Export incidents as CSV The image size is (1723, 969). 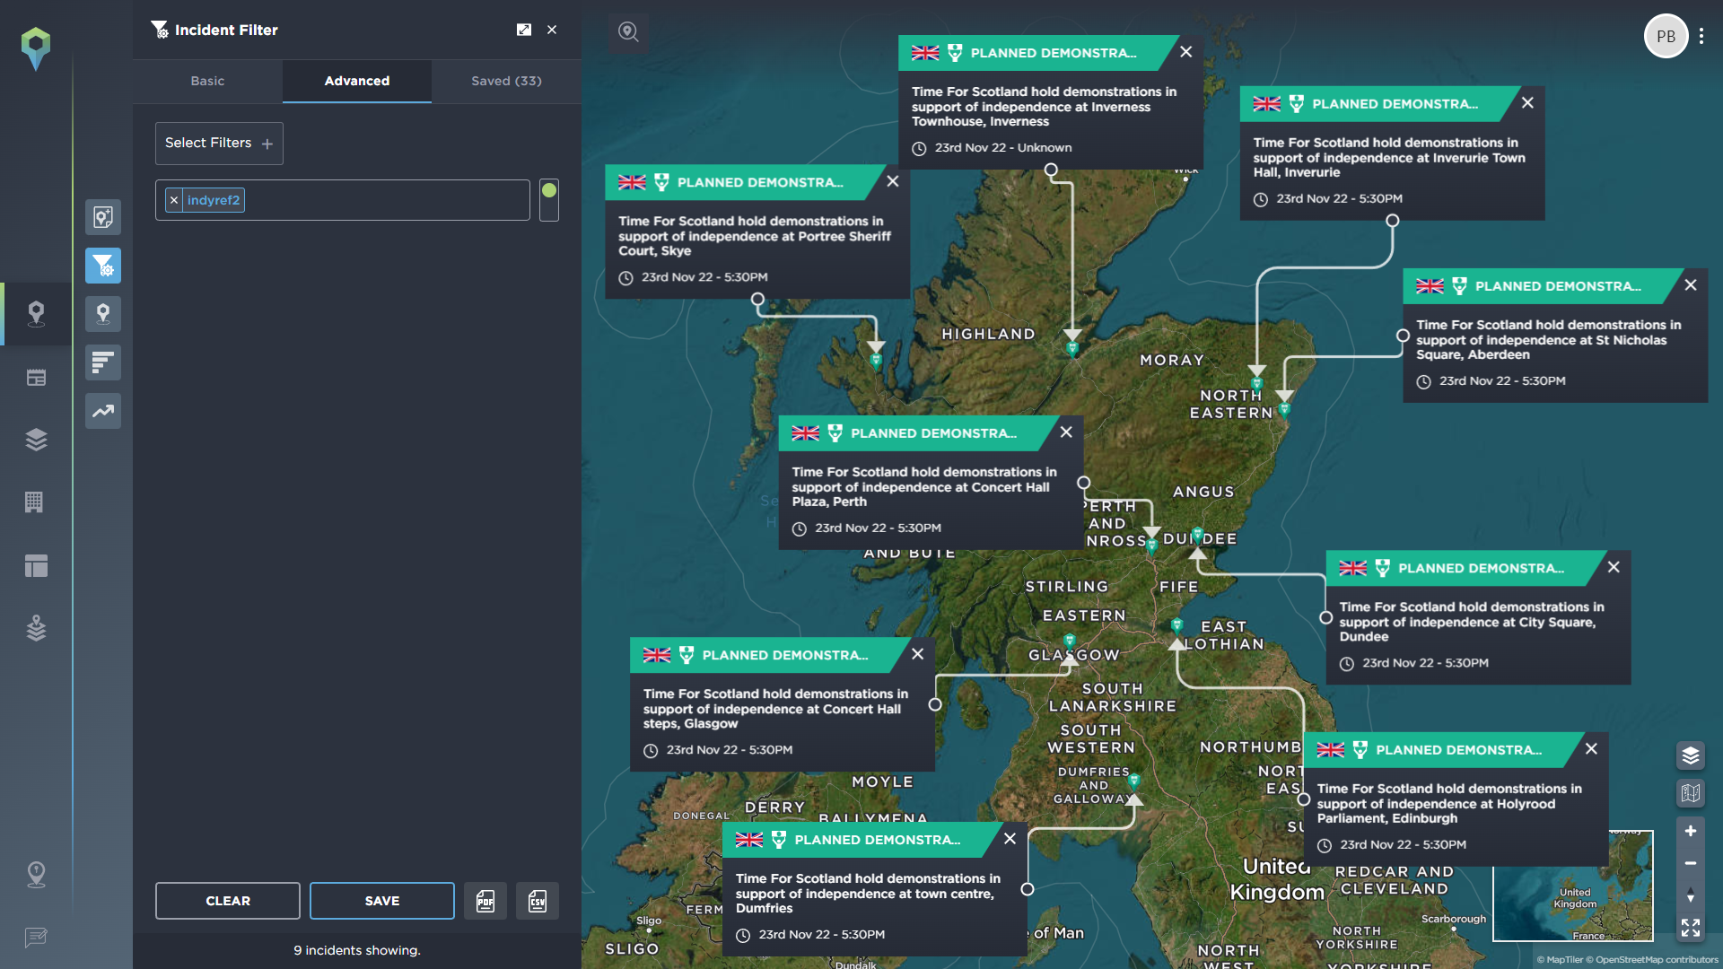[538, 901]
